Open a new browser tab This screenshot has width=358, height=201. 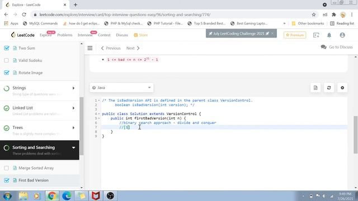point(76,4)
